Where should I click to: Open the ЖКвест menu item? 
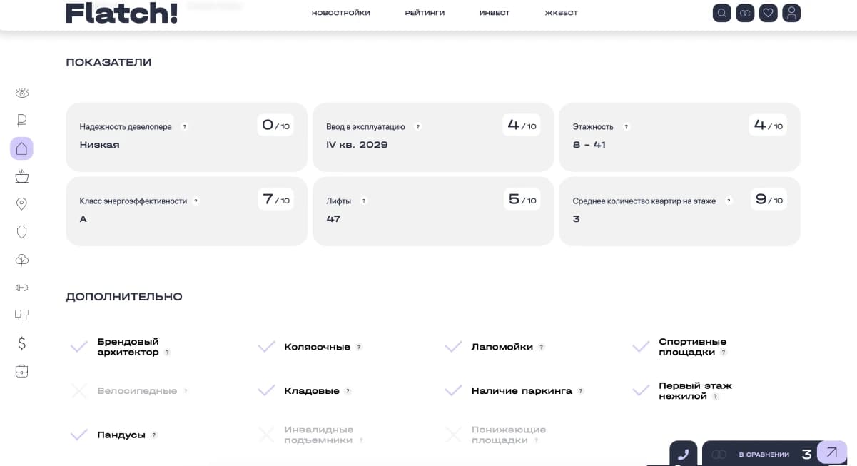coord(562,14)
